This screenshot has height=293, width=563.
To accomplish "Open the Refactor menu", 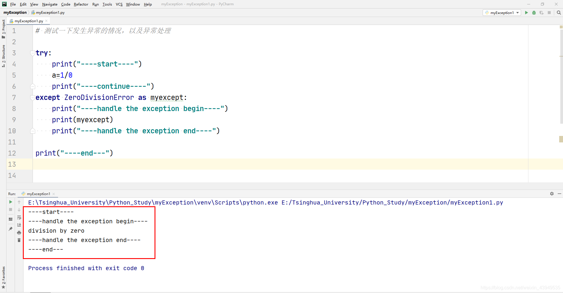I will tap(81, 4).
